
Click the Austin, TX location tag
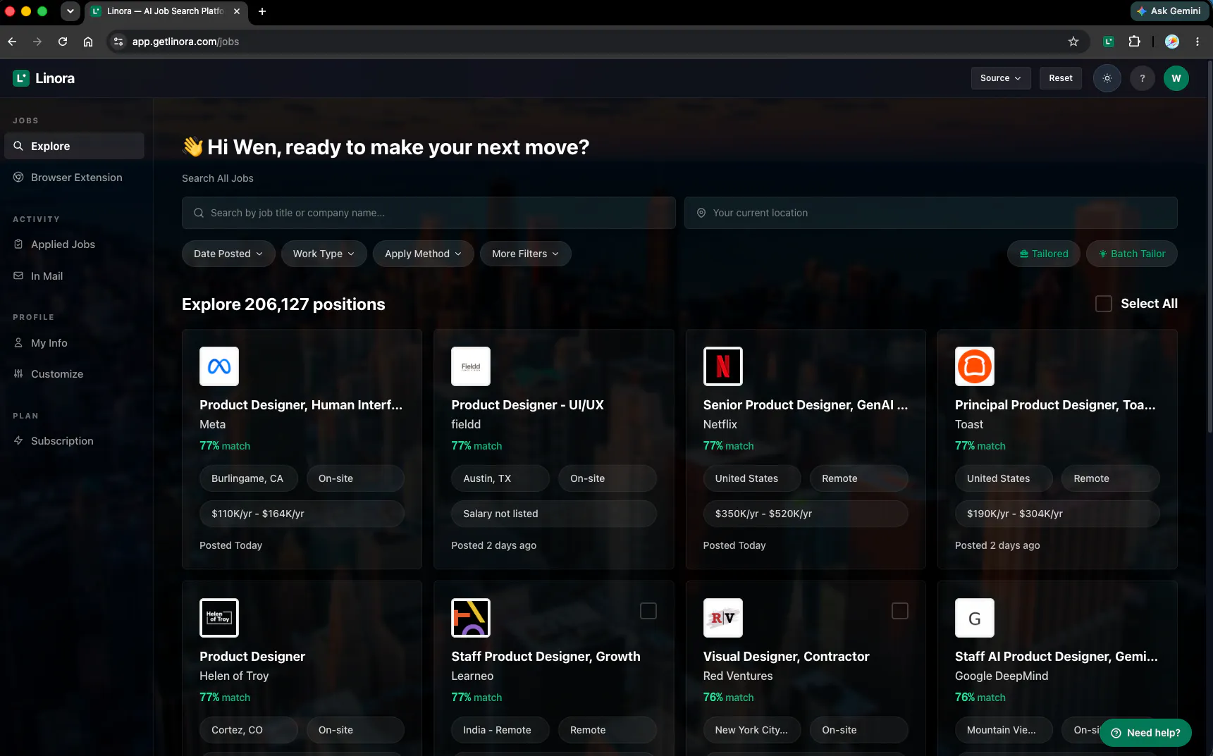(x=500, y=478)
